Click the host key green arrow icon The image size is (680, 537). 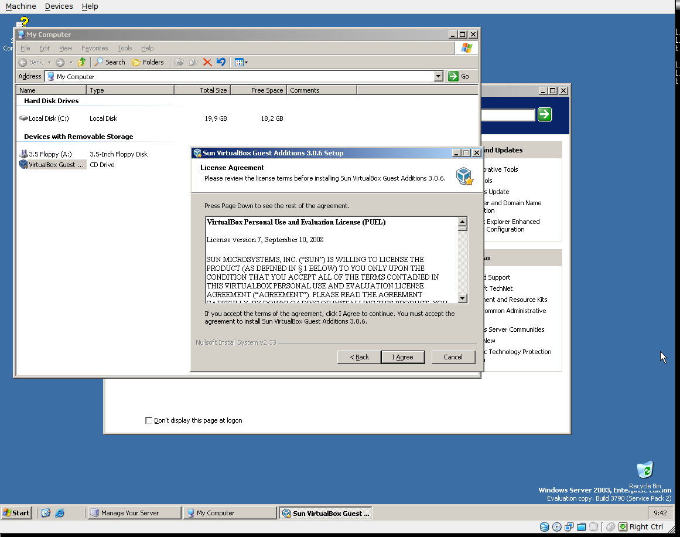click(x=623, y=527)
